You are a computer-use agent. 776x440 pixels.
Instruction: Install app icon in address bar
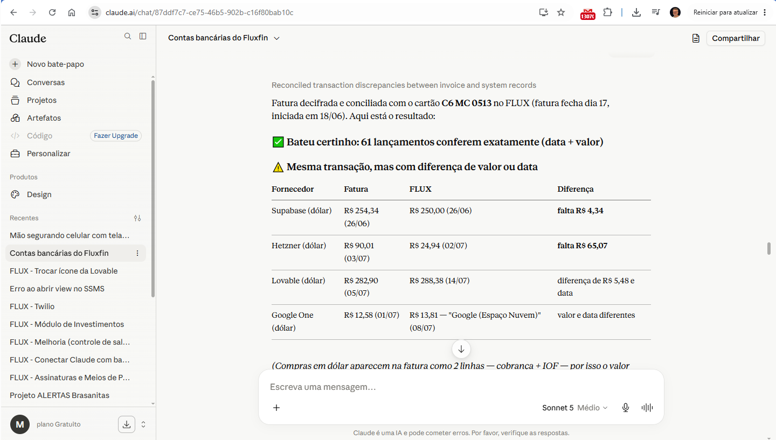pyautogui.click(x=544, y=12)
